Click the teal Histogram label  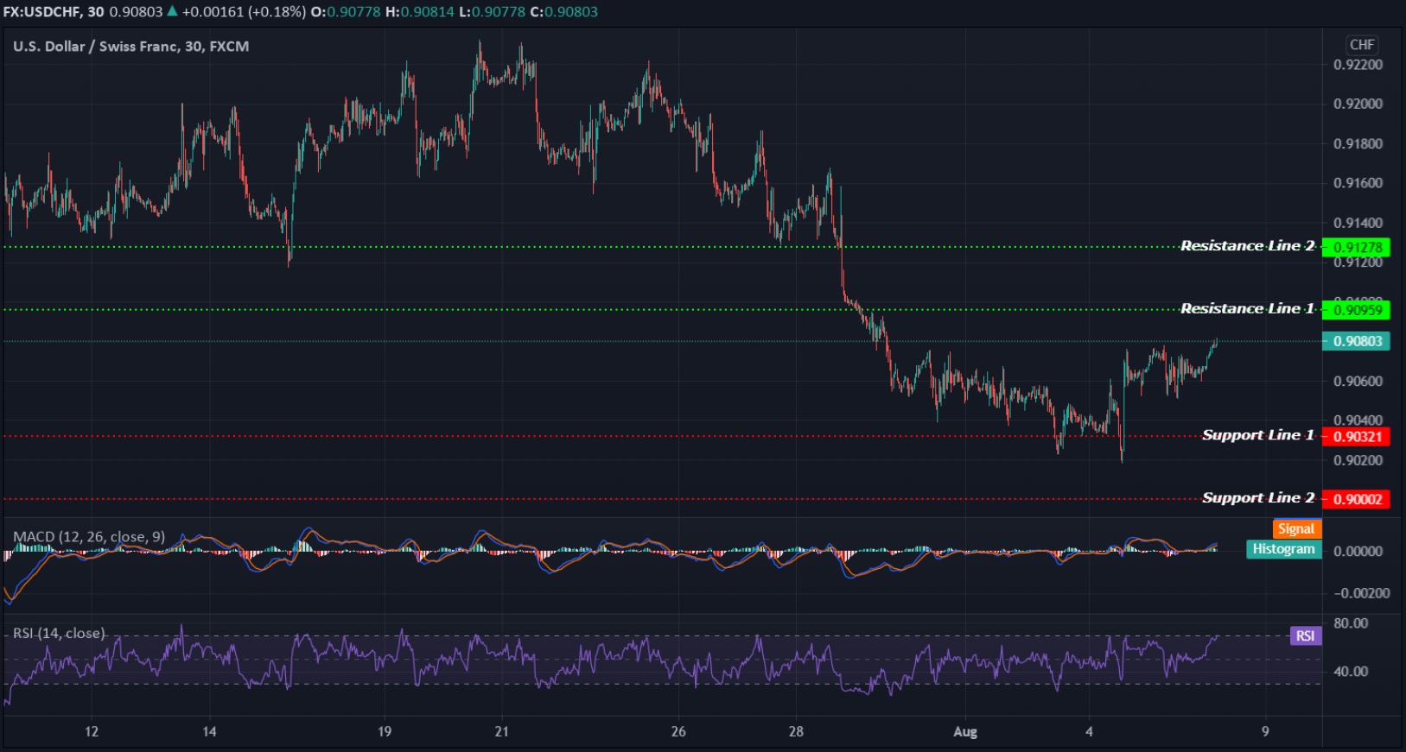(1283, 549)
